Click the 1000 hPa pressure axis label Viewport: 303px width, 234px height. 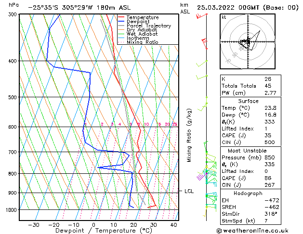pos(13,209)
